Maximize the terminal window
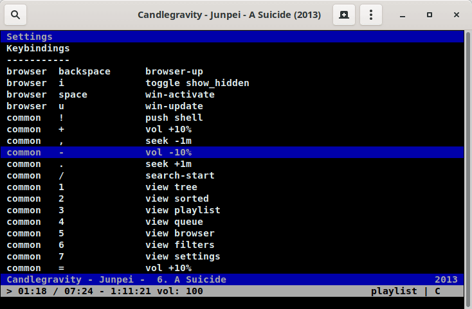This screenshot has height=309, width=472. click(x=430, y=15)
